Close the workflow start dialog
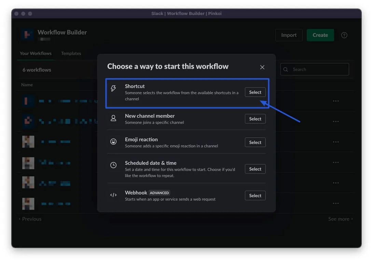Image resolution: width=373 pixels, height=262 pixels. (x=262, y=67)
